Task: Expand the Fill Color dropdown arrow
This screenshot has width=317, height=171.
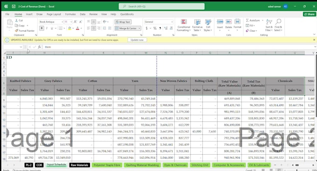Action: [x=73, y=28]
